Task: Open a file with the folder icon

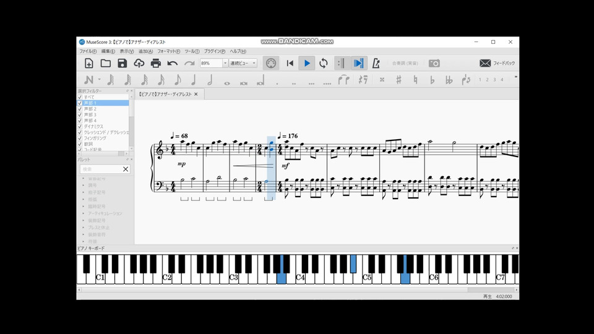Action: click(106, 63)
